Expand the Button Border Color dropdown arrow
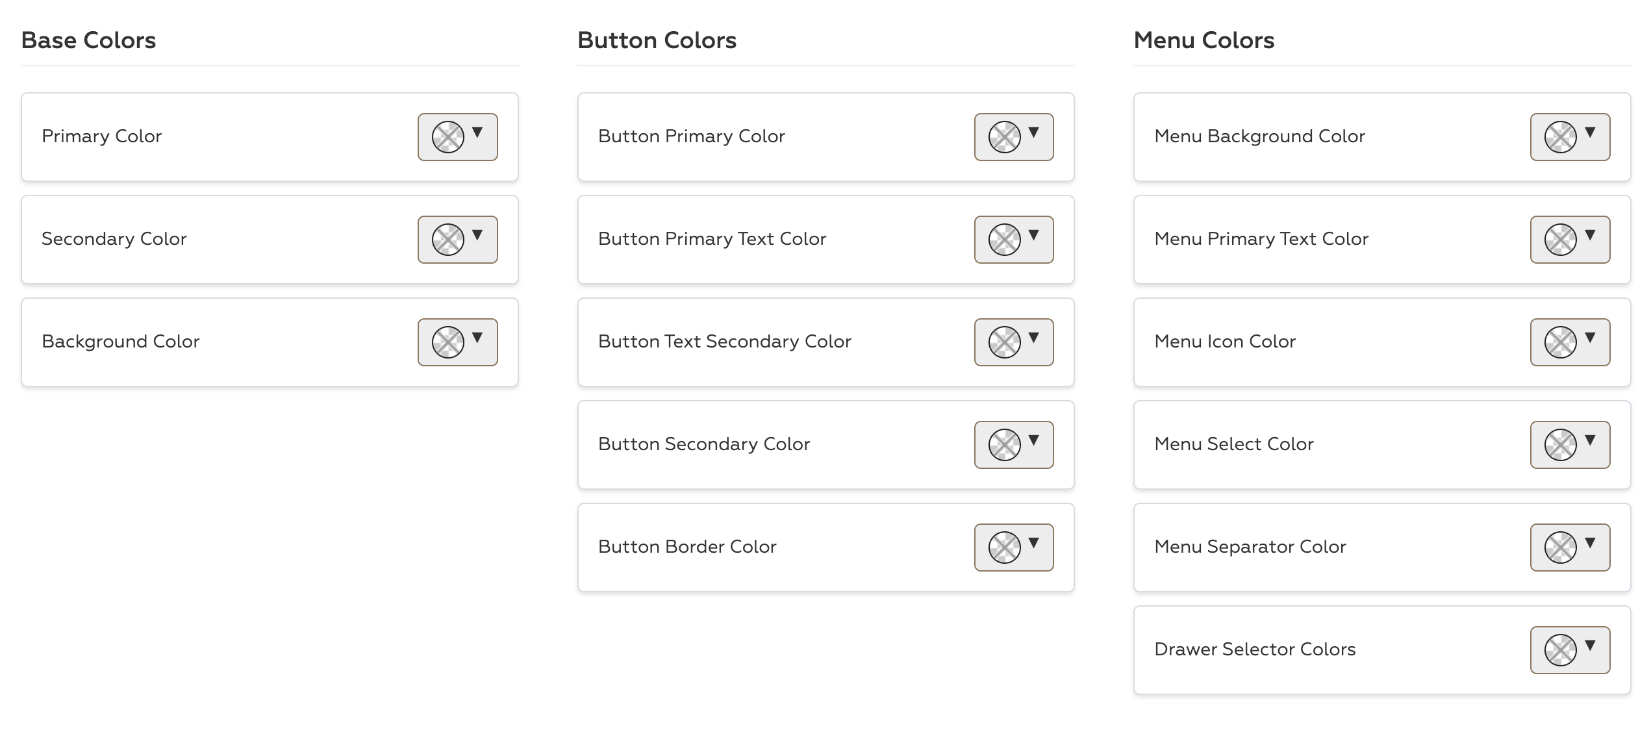 pos(1034,543)
